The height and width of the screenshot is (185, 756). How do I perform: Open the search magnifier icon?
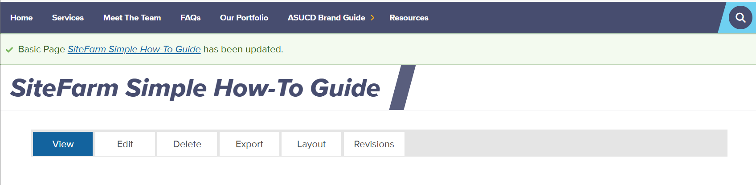pyautogui.click(x=740, y=18)
